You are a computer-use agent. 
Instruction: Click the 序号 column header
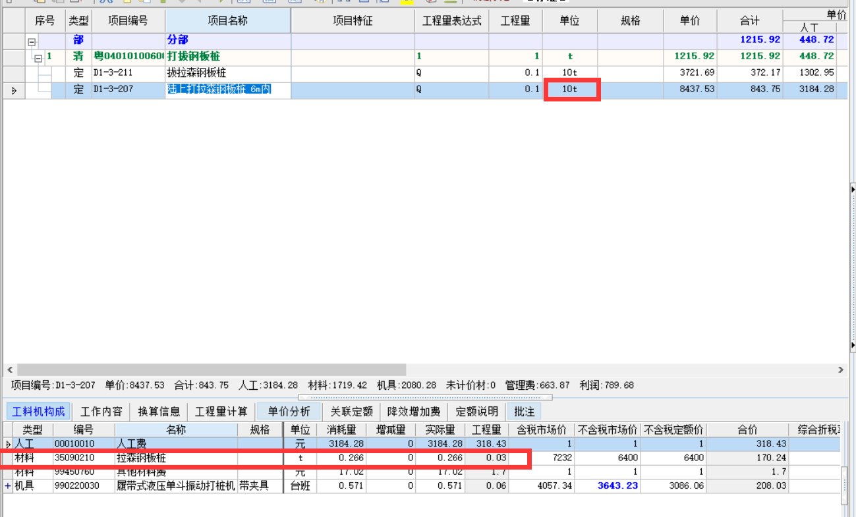(x=45, y=21)
